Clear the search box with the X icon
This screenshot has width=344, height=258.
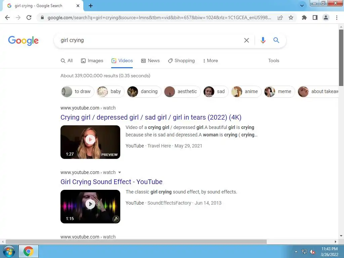tap(247, 40)
